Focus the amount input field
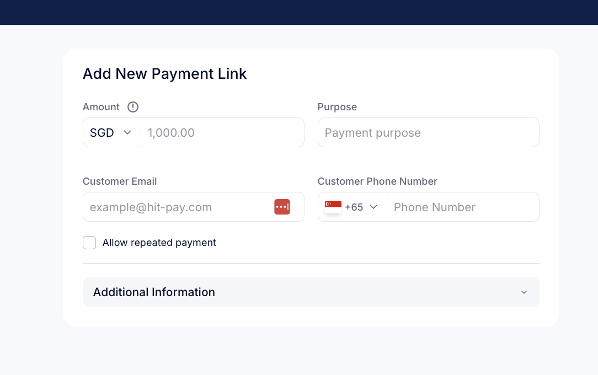The width and height of the screenshot is (598, 375). (222, 132)
